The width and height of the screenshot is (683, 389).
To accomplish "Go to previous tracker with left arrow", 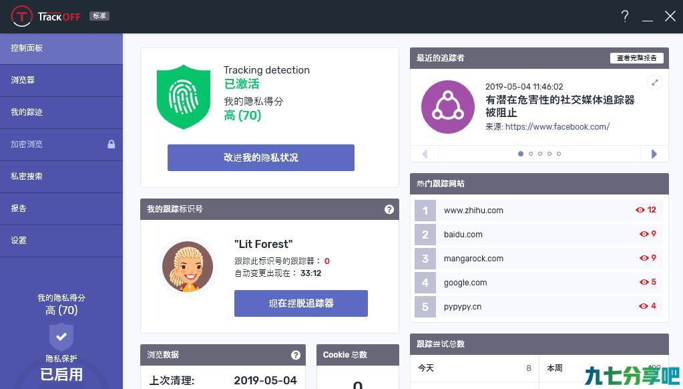I will click(425, 154).
